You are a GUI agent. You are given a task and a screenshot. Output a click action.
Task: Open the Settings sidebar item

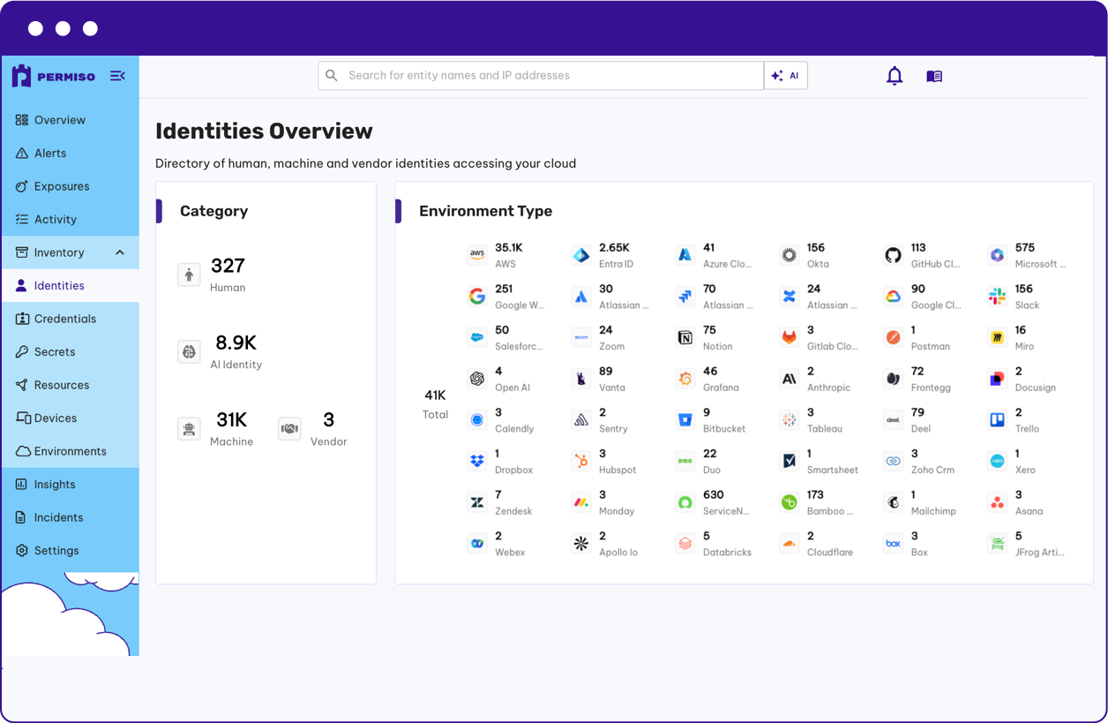[x=56, y=551]
